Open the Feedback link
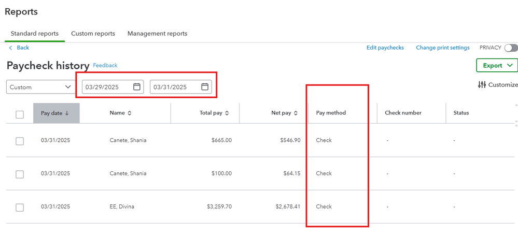Screen dimensions: 518x252 tap(105, 66)
